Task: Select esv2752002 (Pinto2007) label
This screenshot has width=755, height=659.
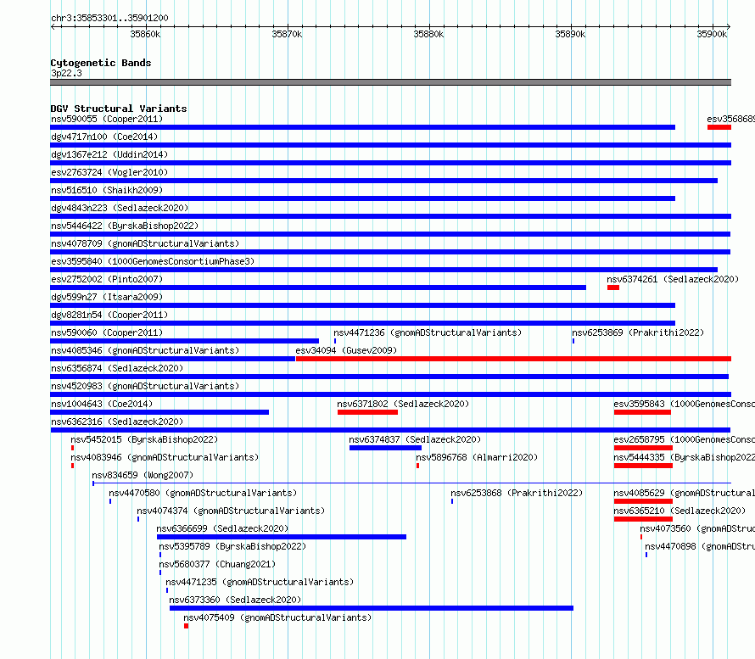Action: tap(107, 279)
